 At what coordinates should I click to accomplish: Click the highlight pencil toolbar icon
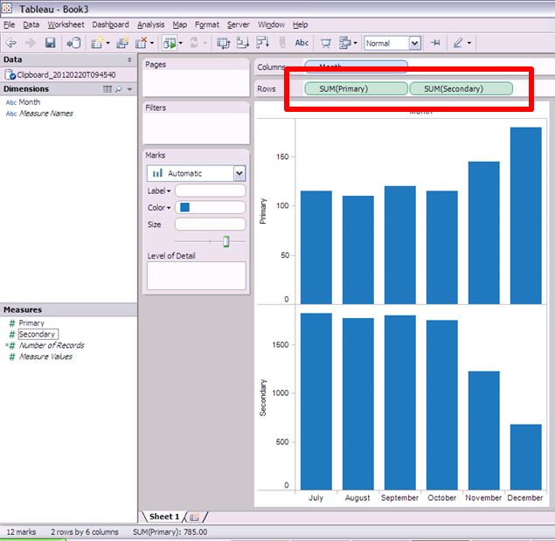457,43
